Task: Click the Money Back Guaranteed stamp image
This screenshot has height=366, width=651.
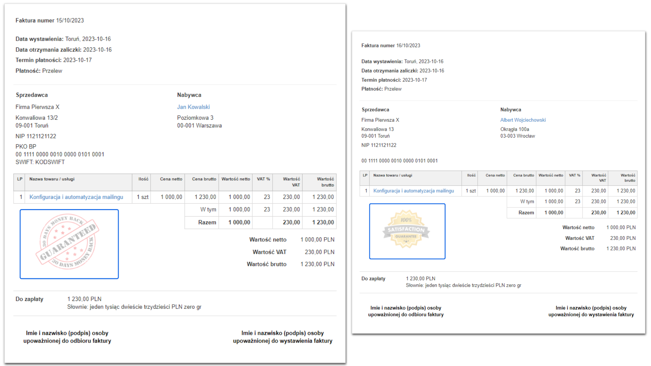Action: [69, 244]
